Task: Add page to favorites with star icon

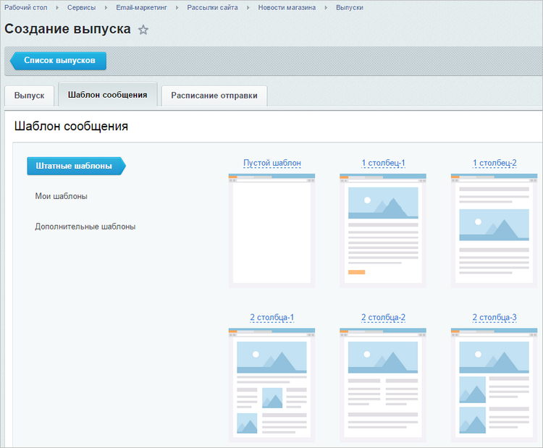Action: (143, 30)
